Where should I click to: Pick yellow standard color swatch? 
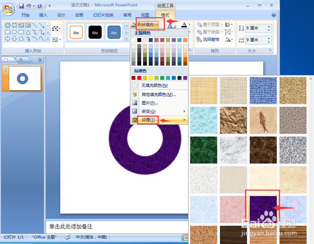(151, 78)
